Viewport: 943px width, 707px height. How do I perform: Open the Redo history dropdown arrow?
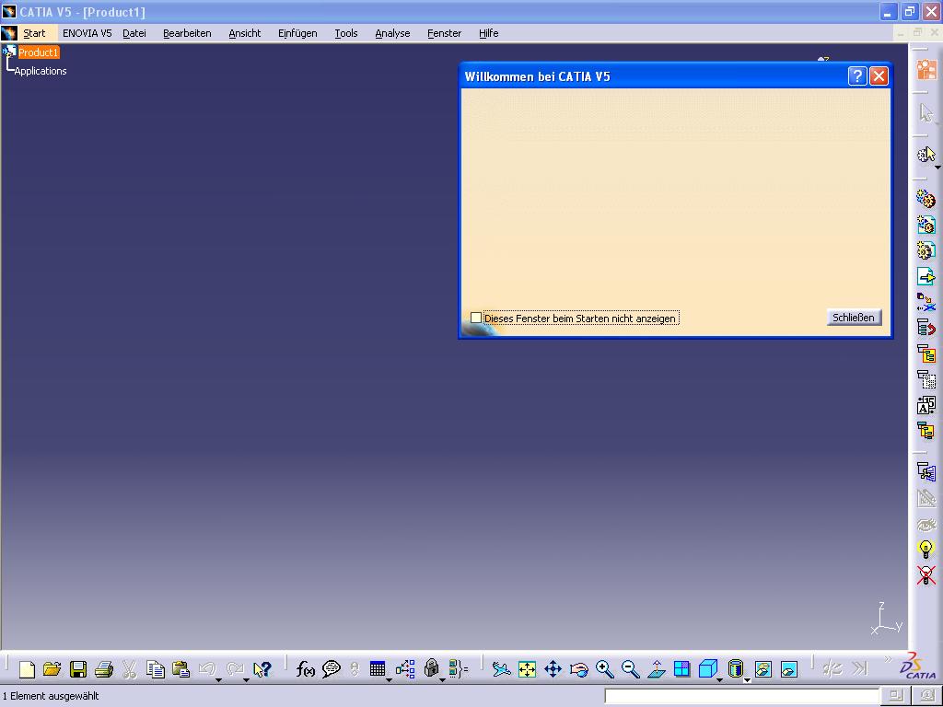[246, 680]
